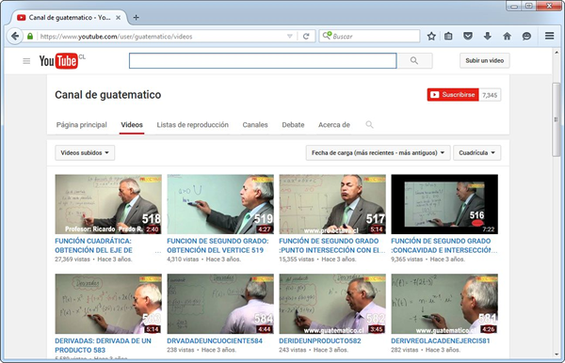Save the page to Pocket with its icon
The width and height of the screenshot is (565, 363).
pos(468,36)
